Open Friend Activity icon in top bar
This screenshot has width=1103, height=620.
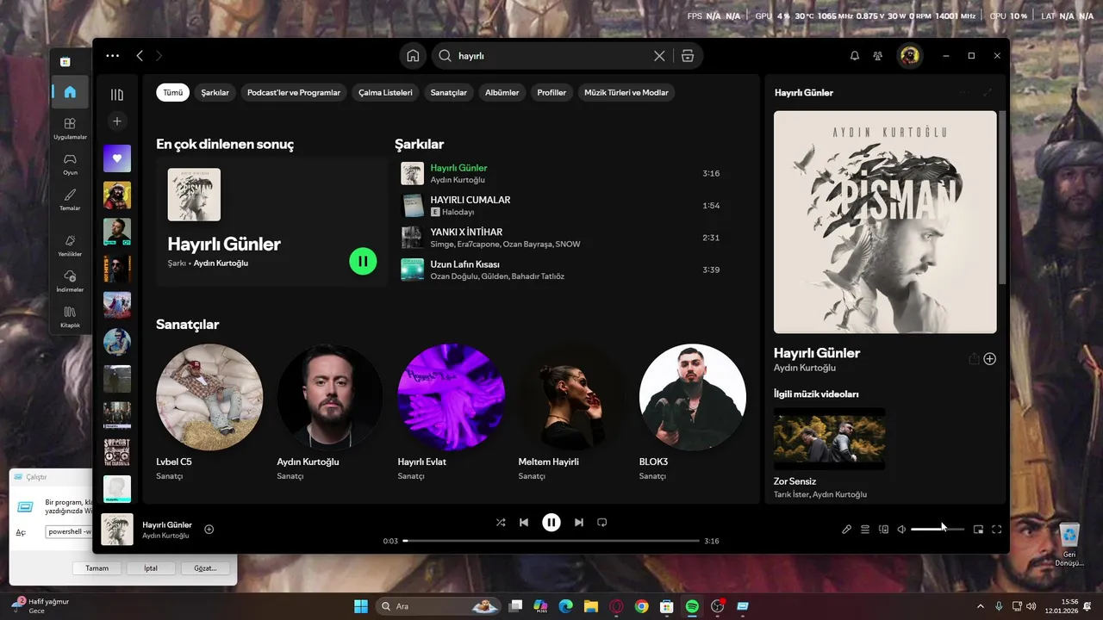878,56
